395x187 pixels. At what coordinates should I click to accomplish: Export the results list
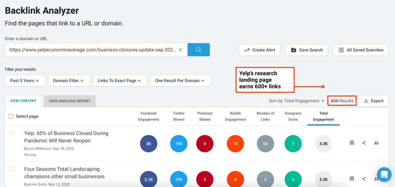coord(373,101)
